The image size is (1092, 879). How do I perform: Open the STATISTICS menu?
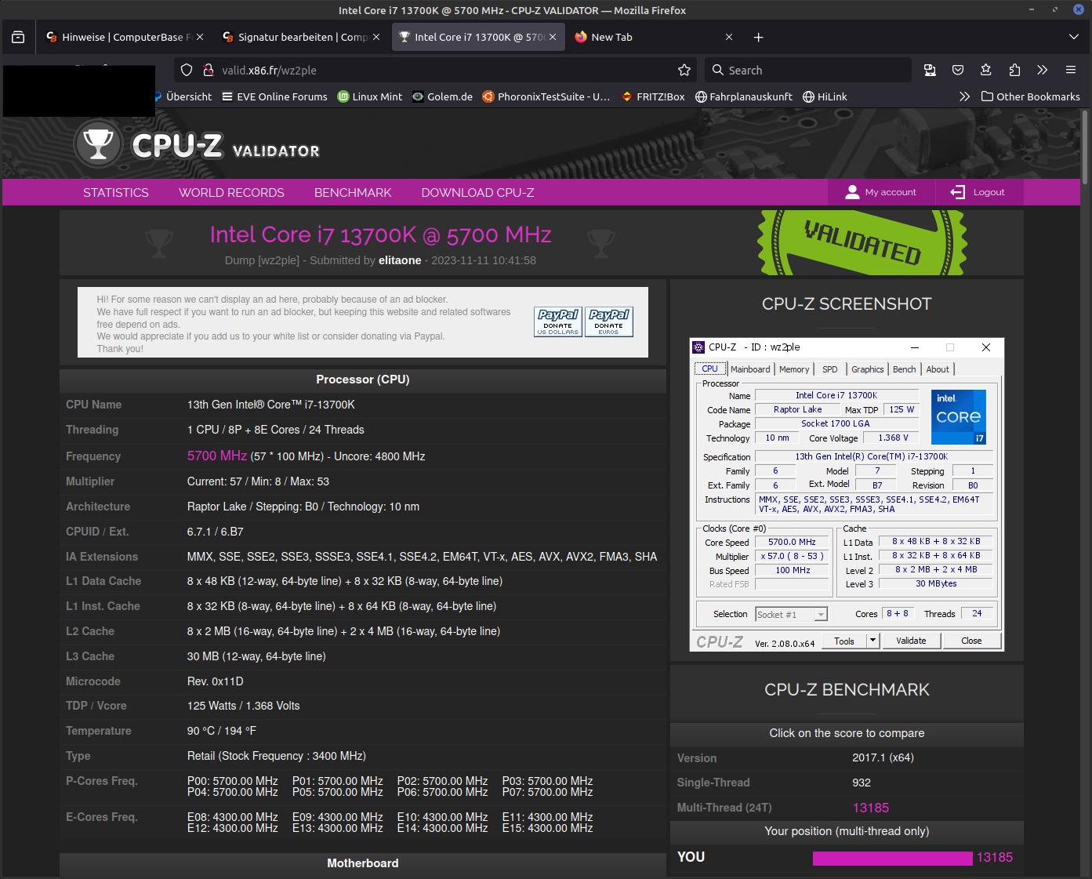(116, 192)
